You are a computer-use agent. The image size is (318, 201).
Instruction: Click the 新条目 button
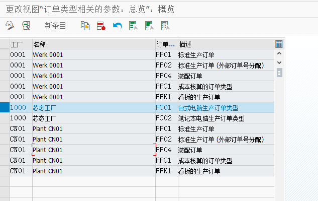point(55,26)
